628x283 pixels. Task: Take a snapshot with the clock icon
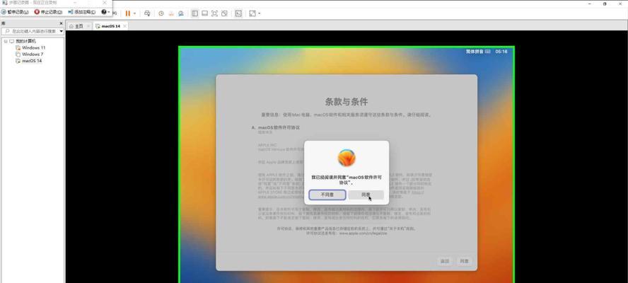[x=161, y=13]
